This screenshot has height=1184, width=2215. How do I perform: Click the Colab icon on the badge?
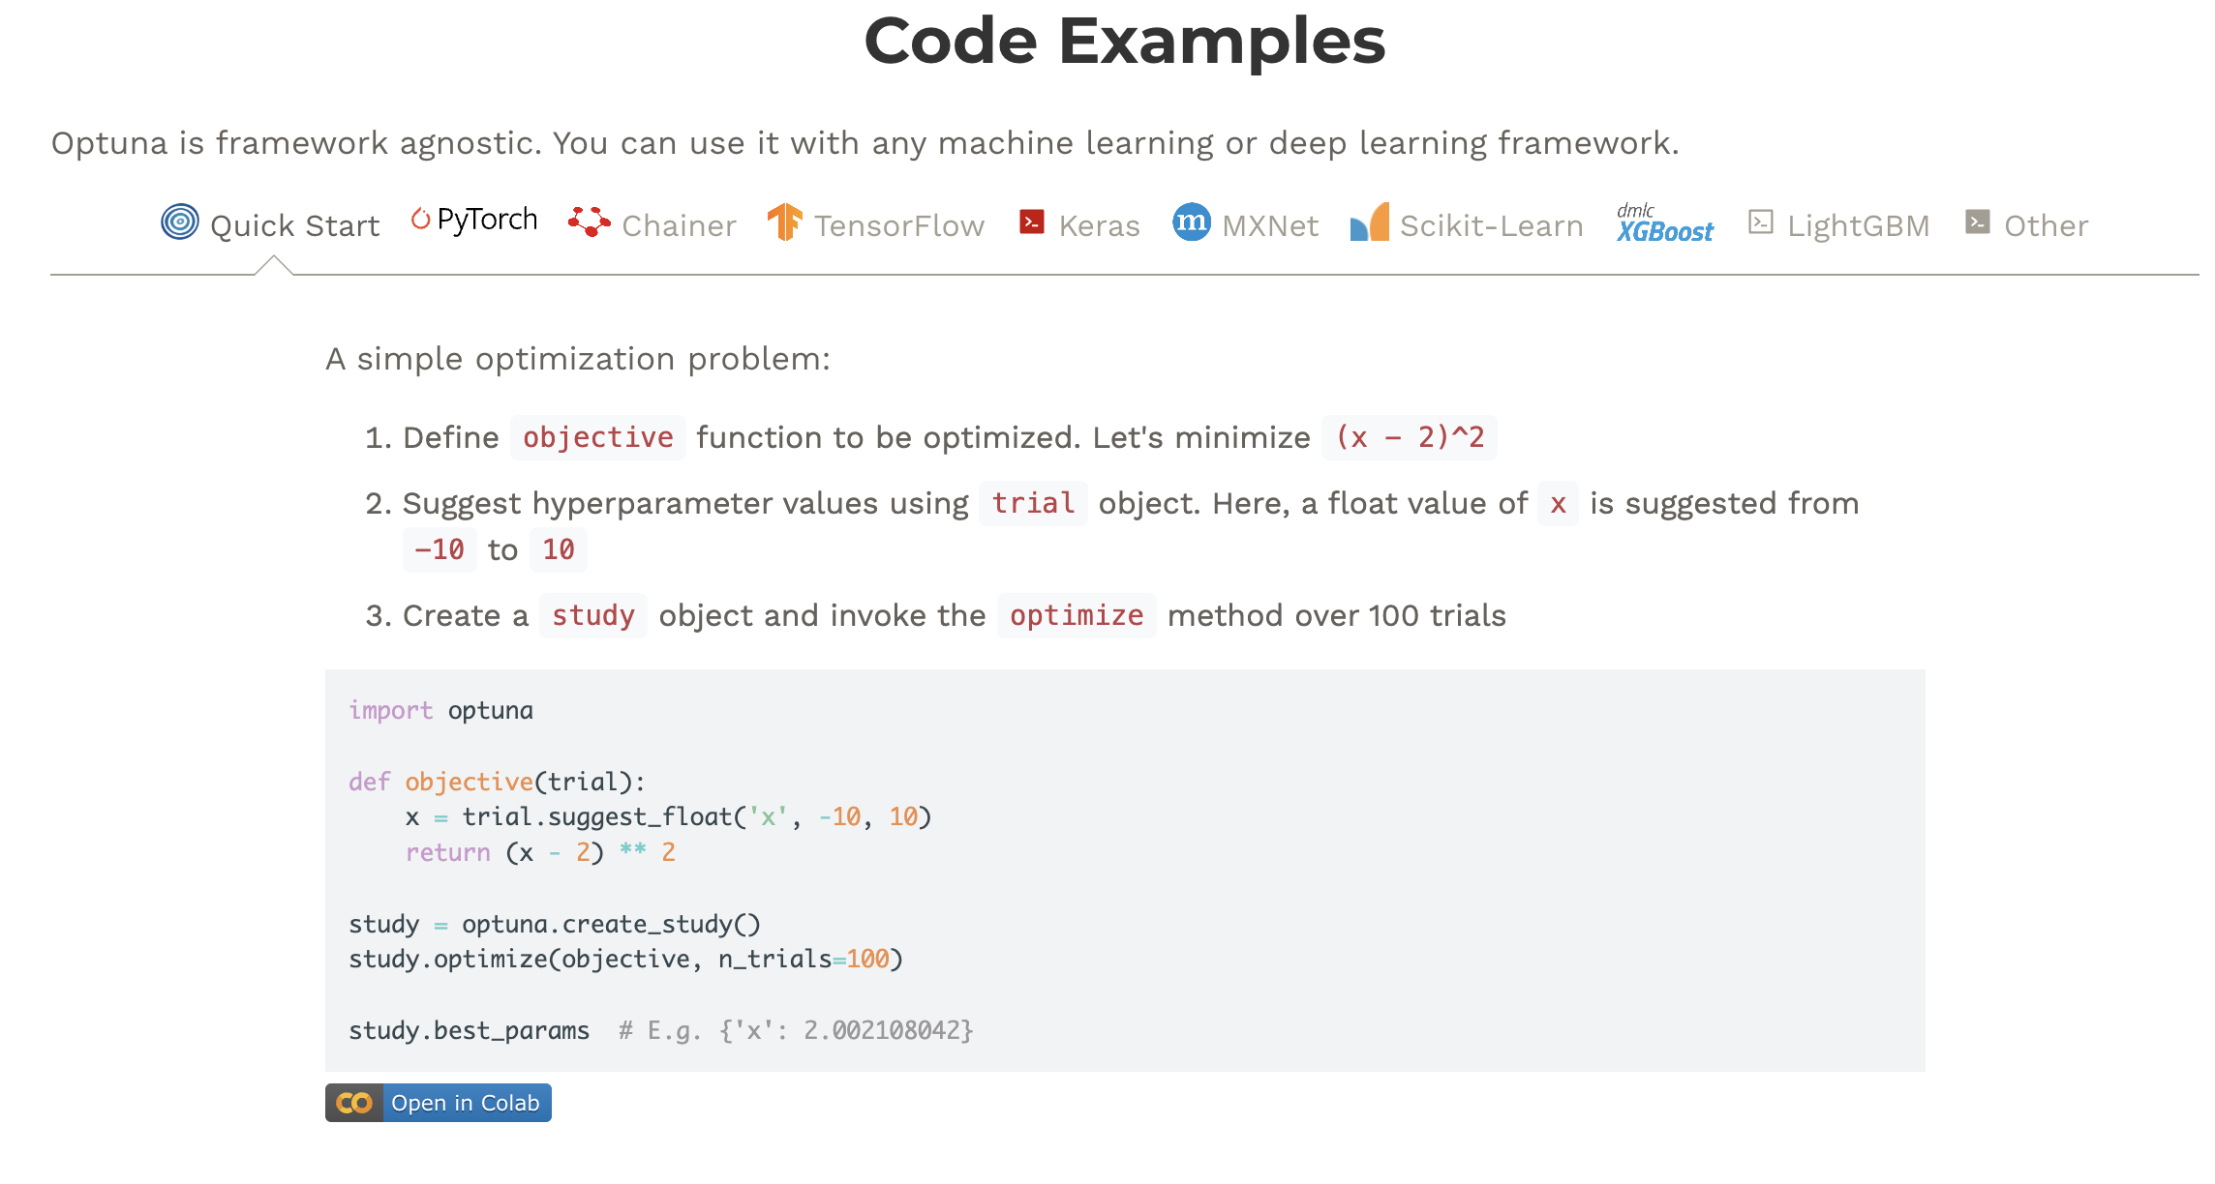(355, 1102)
